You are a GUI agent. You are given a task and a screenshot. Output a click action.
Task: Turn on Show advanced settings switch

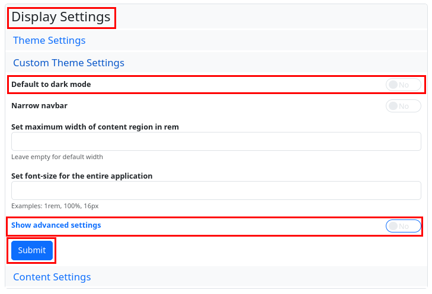click(x=403, y=226)
